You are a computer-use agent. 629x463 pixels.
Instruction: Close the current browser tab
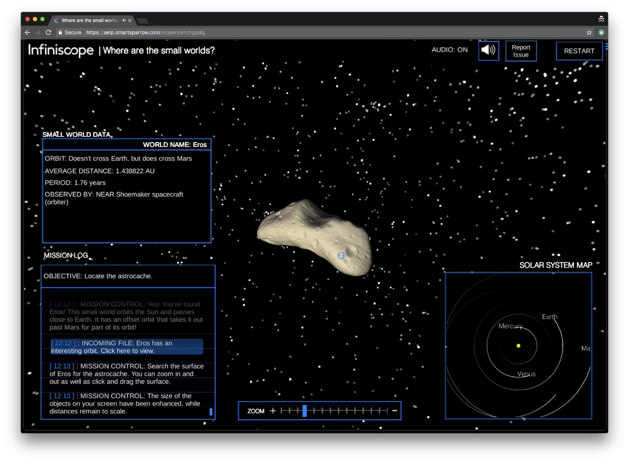(x=130, y=20)
